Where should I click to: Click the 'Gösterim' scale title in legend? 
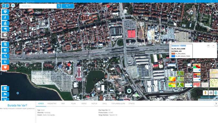coord(179,46)
